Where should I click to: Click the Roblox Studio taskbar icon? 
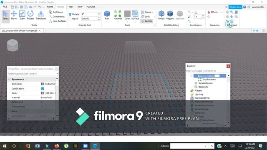[x=95, y=146]
